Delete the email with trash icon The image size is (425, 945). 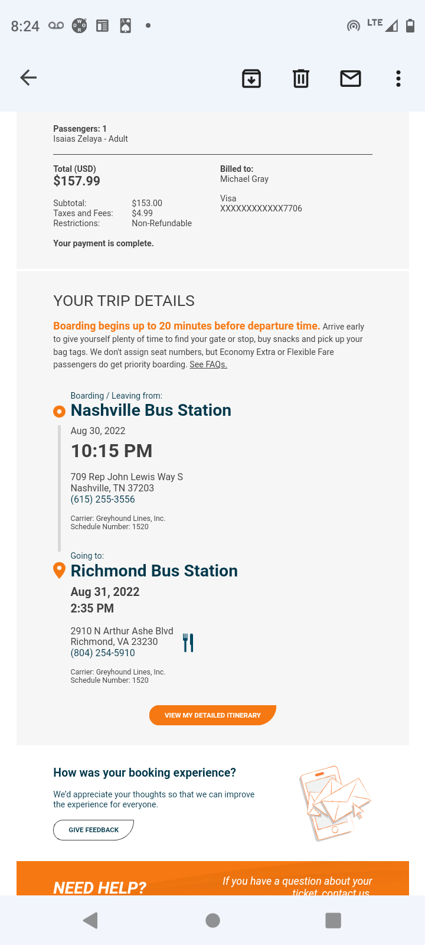tap(301, 79)
